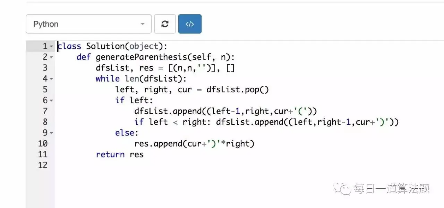The image size is (444, 208).
Task: Collapse the def fold arrow on line 2
Action: tap(51, 57)
